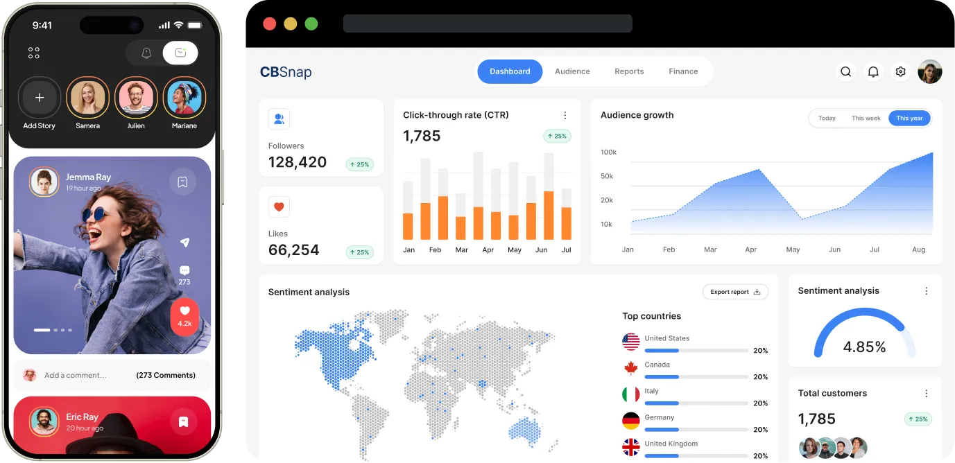Click the Canada flag icon
Screen dimensions: 955x463
click(x=630, y=368)
